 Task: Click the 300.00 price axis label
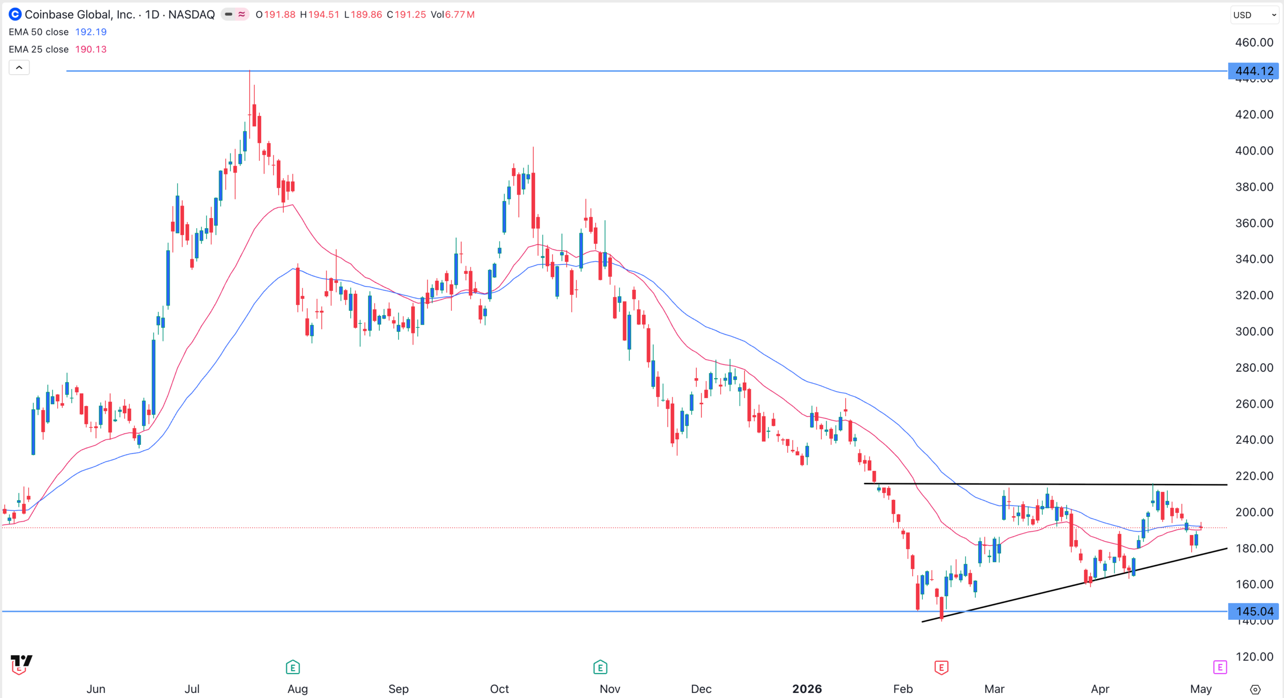click(x=1254, y=331)
